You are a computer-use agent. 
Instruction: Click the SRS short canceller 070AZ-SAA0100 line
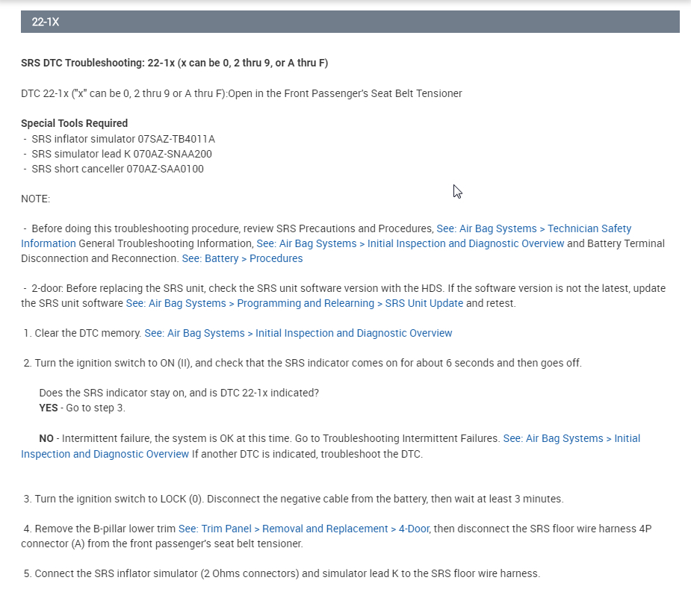click(117, 169)
